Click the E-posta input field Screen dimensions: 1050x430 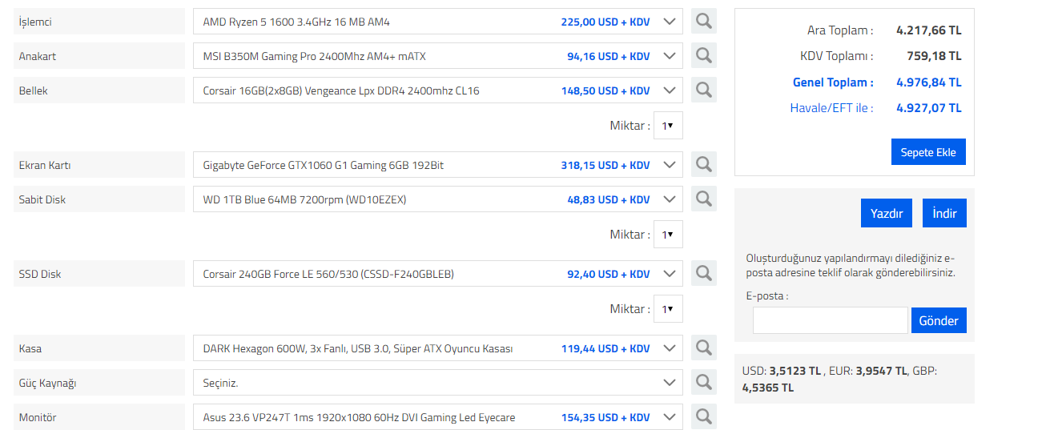pyautogui.click(x=830, y=320)
